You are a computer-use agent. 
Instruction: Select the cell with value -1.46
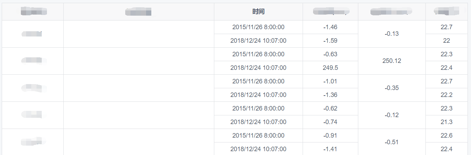pos(330,27)
